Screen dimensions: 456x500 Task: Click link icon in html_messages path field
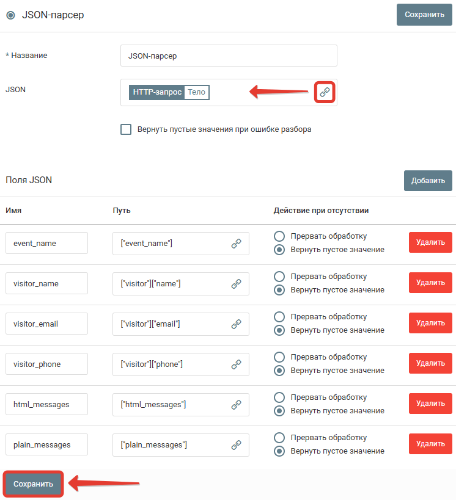pos(237,405)
